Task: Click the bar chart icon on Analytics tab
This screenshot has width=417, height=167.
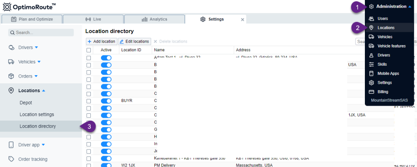Action: click(145, 19)
